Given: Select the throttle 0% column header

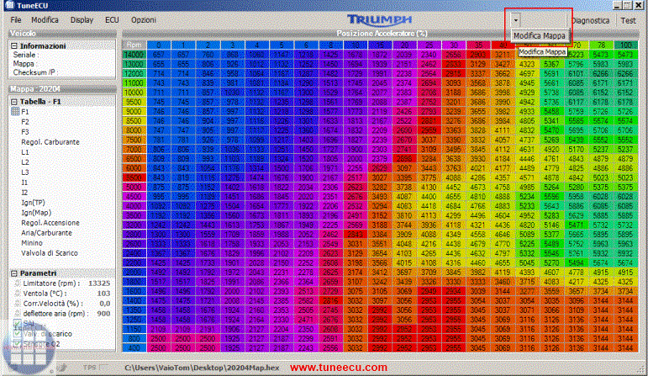Looking at the screenshot, I should coord(159,45).
